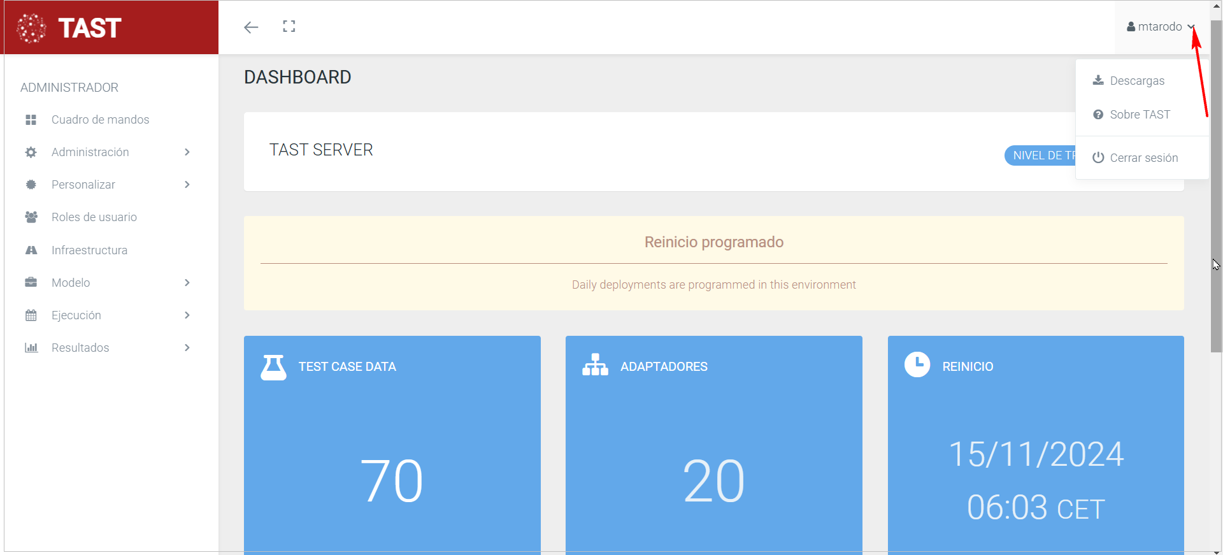The height and width of the screenshot is (555, 1223).
Task: Click the vertical page scrollbar
Action: (x=1216, y=191)
